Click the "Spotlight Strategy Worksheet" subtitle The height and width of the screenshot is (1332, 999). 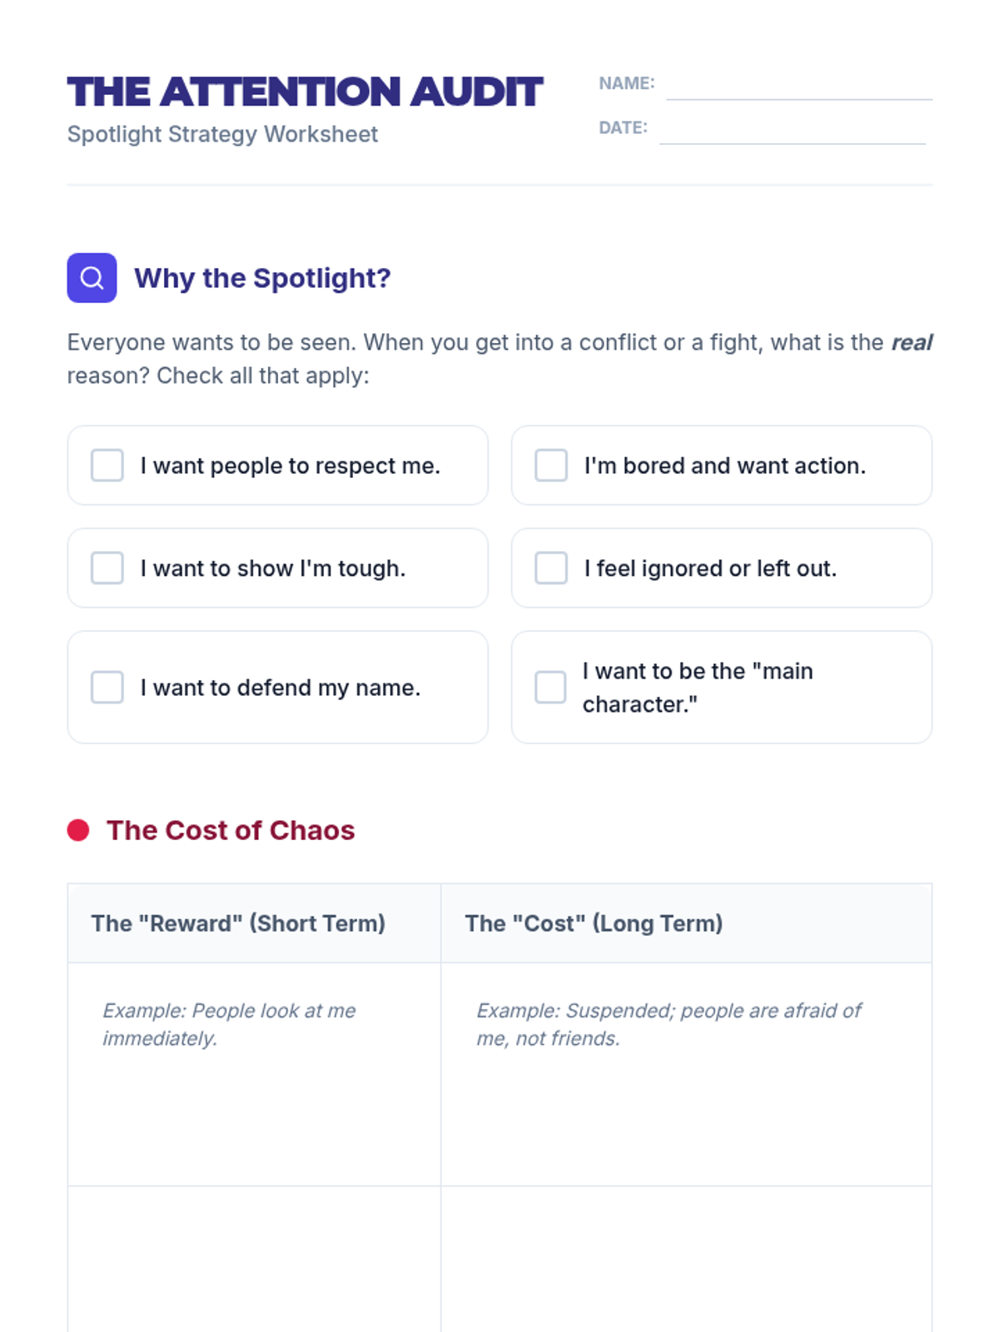coord(222,134)
